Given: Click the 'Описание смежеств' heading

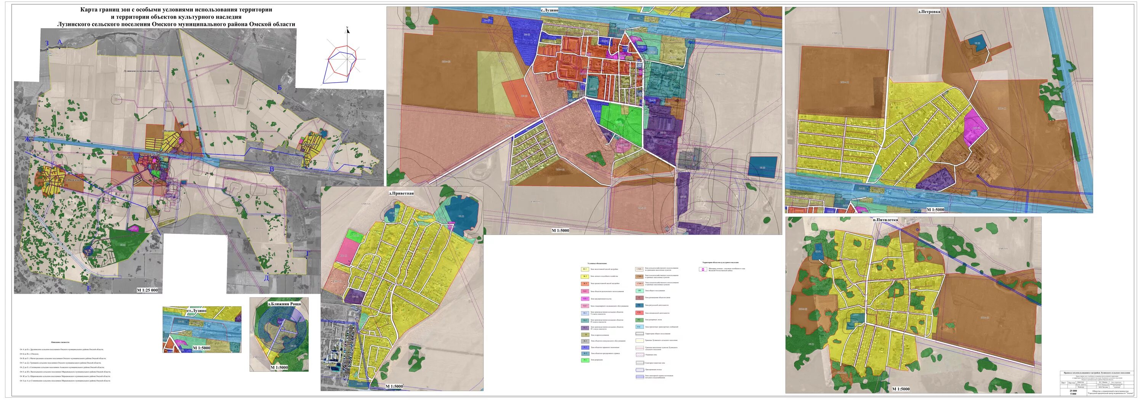Looking at the screenshot, I should [x=61, y=342].
